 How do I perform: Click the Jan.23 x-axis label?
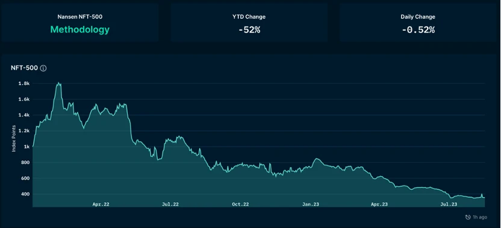[311, 204]
